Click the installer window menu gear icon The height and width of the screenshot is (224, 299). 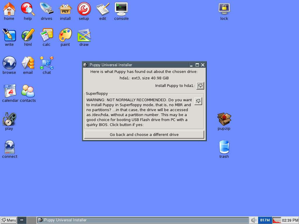coord(86,65)
